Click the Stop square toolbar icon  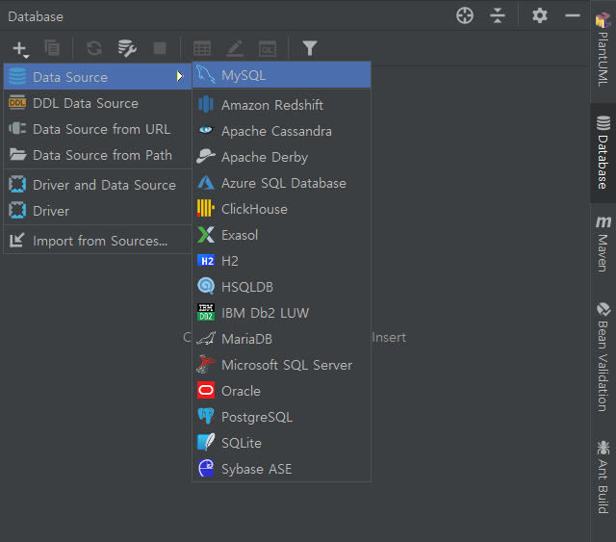[160, 48]
